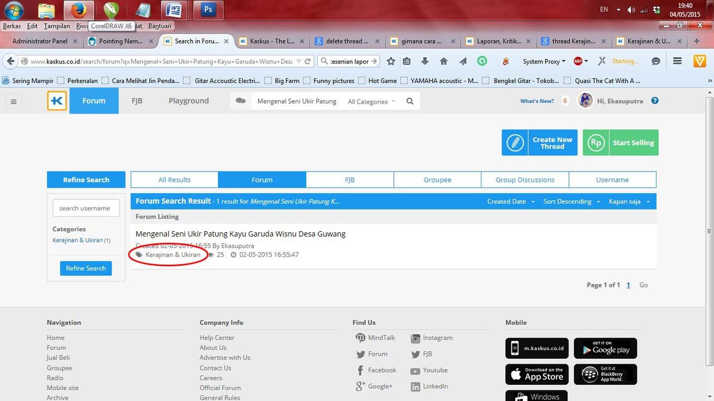Click the magnifier search icon in Kaskus header

tap(410, 101)
